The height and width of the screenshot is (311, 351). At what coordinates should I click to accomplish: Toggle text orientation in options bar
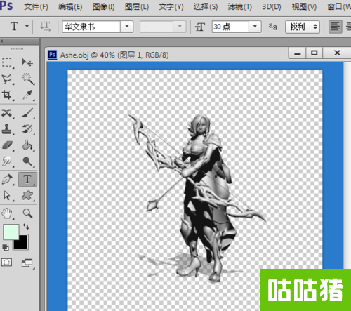[x=46, y=27]
